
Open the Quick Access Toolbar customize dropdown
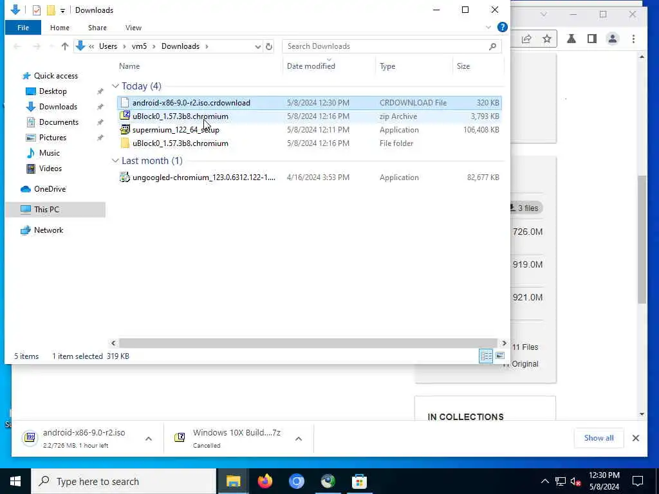click(x=62, y=10)
